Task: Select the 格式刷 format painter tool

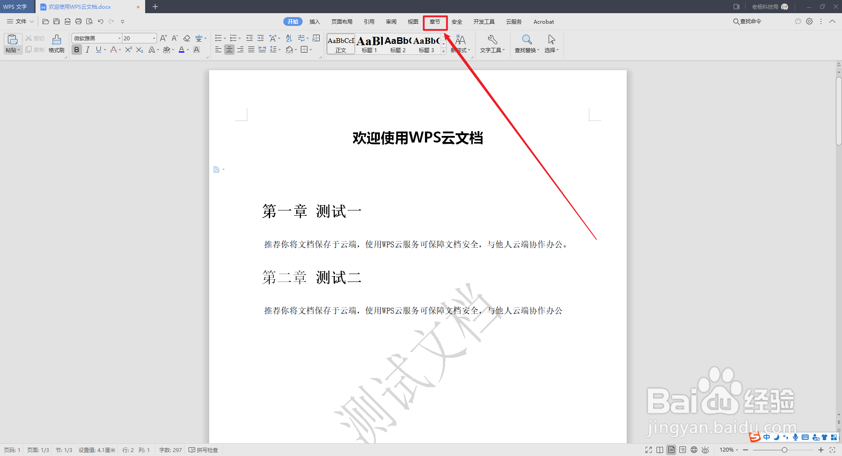Action: (x=56, y=43)
